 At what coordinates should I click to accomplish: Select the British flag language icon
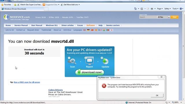point(84,30)
